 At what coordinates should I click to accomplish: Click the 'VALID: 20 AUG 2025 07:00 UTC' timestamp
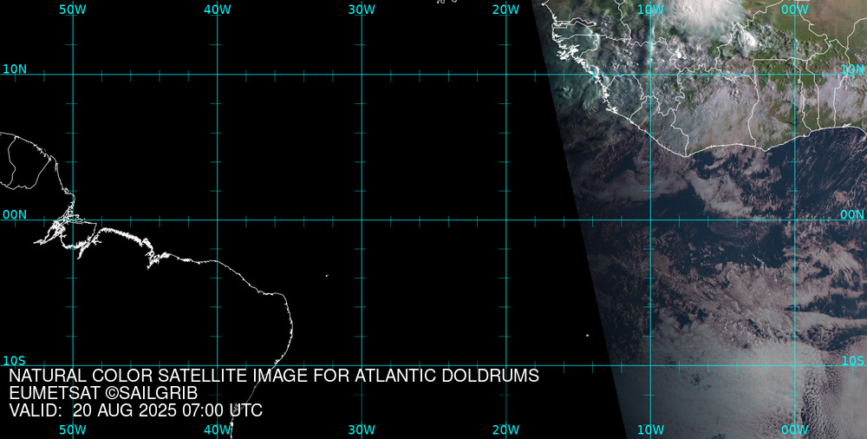tap(135, 410)
